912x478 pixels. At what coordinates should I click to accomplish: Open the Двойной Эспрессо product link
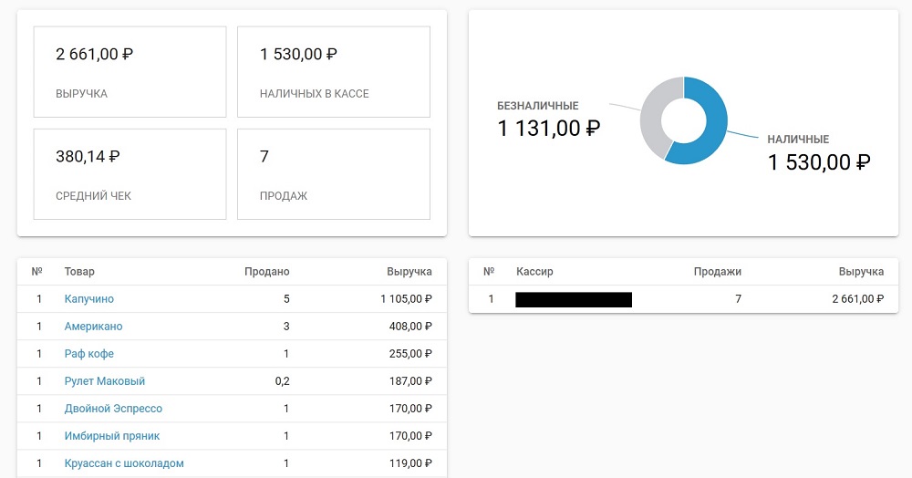click(x=113, y=409)
